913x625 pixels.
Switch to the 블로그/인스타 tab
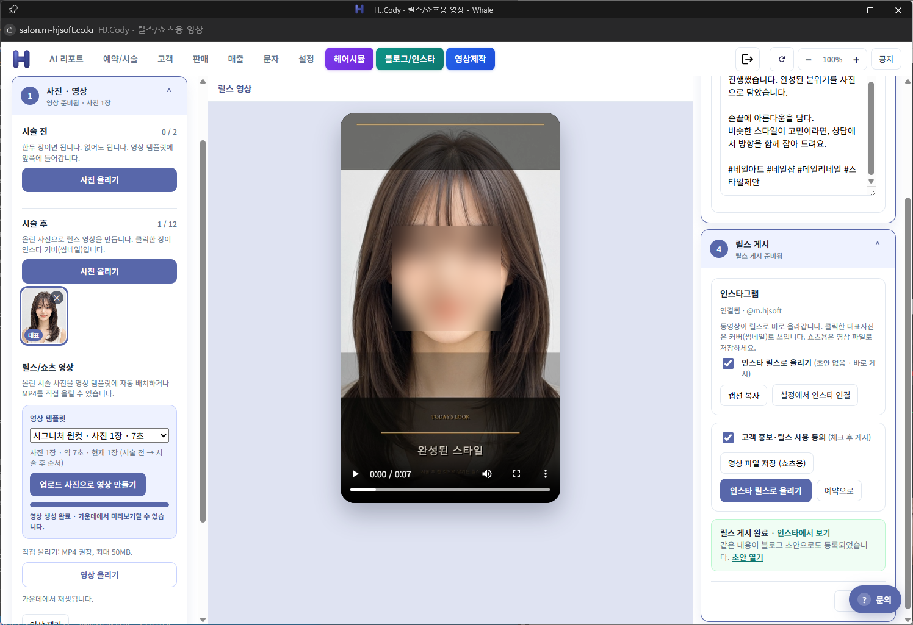[x=410, y=59]
